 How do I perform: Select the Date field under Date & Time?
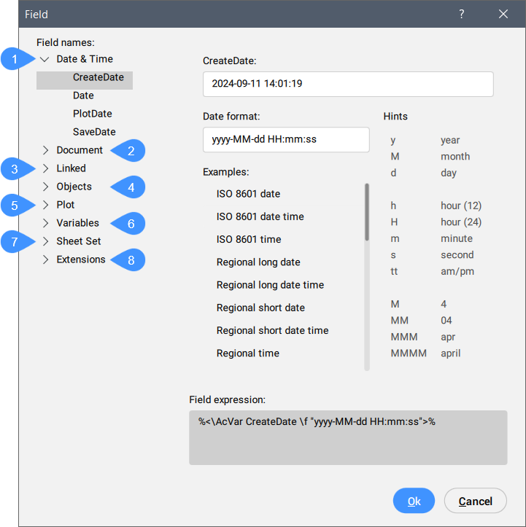point(83,95)
